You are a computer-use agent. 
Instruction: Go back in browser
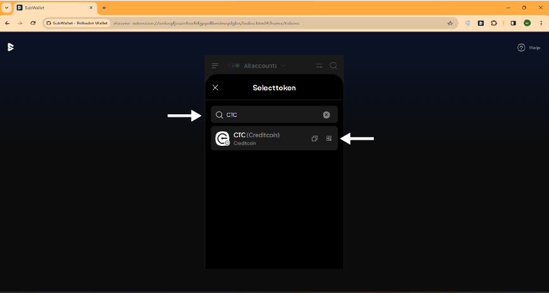click(x=8, y=23)
